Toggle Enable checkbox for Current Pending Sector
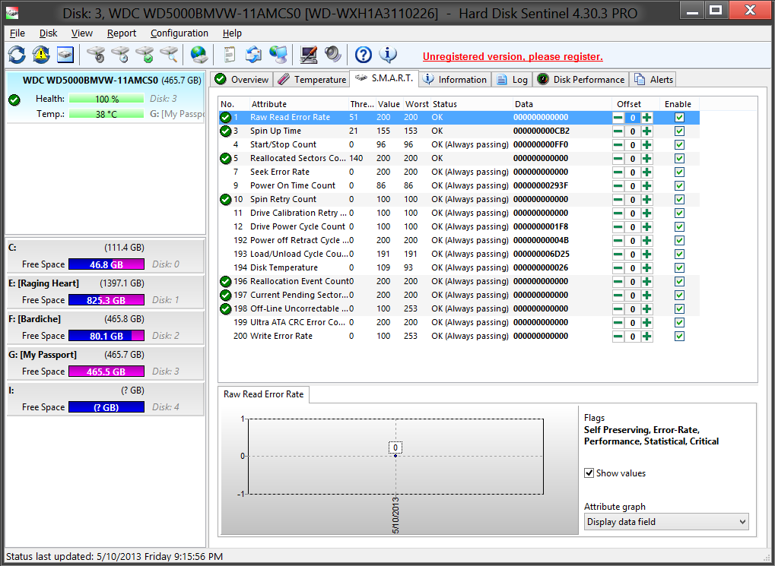The height and width of the screenshot is (566, 775). pyautogui.click(x=680, y=296)
